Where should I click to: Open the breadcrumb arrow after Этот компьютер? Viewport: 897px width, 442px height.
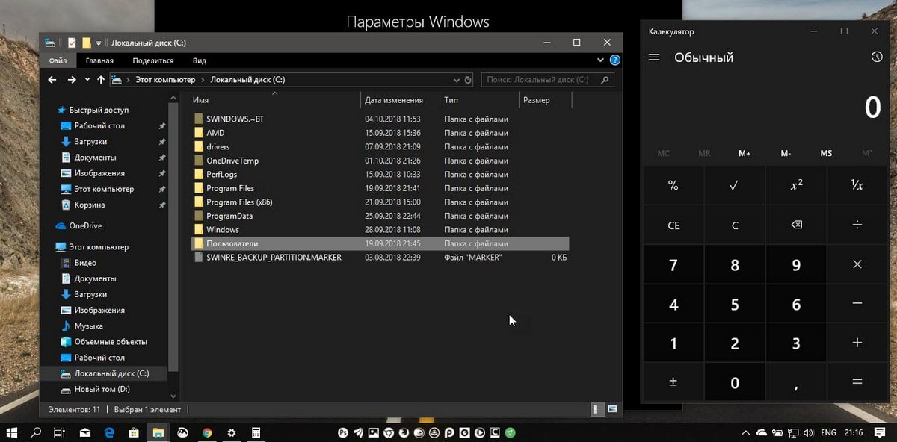[203, 80]
